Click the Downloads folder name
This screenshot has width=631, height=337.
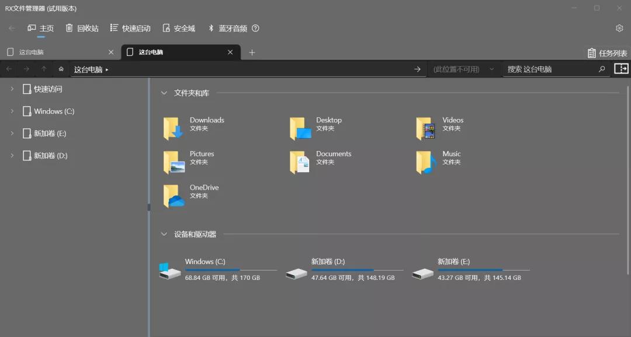pos(207,120)
